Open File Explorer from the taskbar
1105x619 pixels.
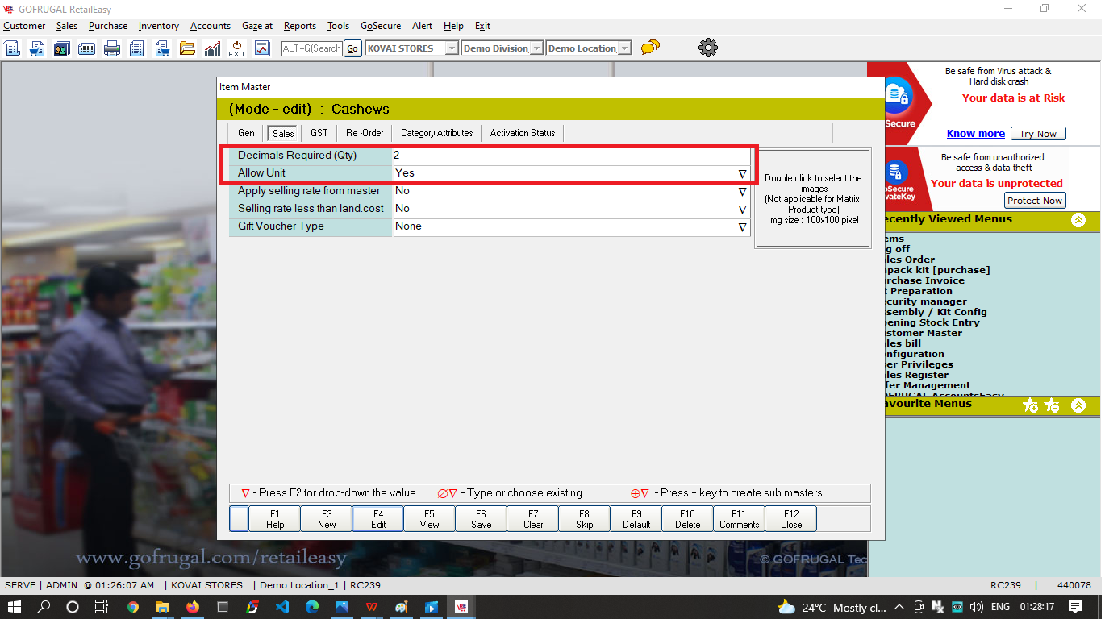162,607
